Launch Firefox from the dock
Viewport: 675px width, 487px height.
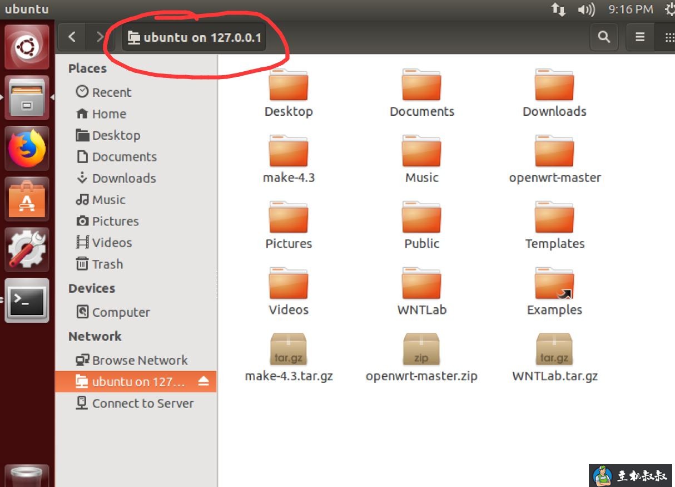(27, 148)
